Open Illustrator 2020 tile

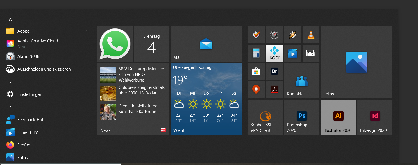pos(338,117)
